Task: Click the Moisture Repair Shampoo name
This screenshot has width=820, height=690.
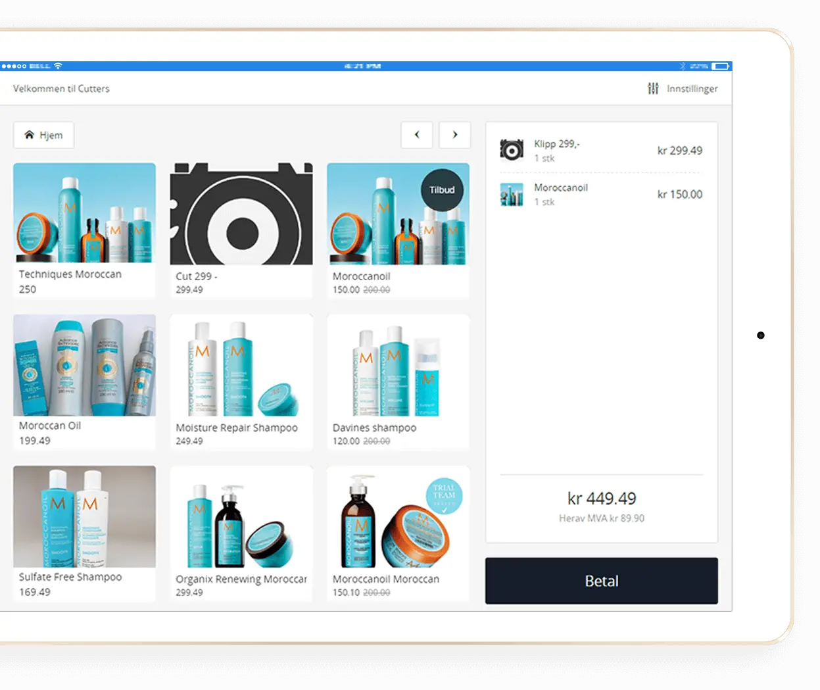Action: (237, 428)
